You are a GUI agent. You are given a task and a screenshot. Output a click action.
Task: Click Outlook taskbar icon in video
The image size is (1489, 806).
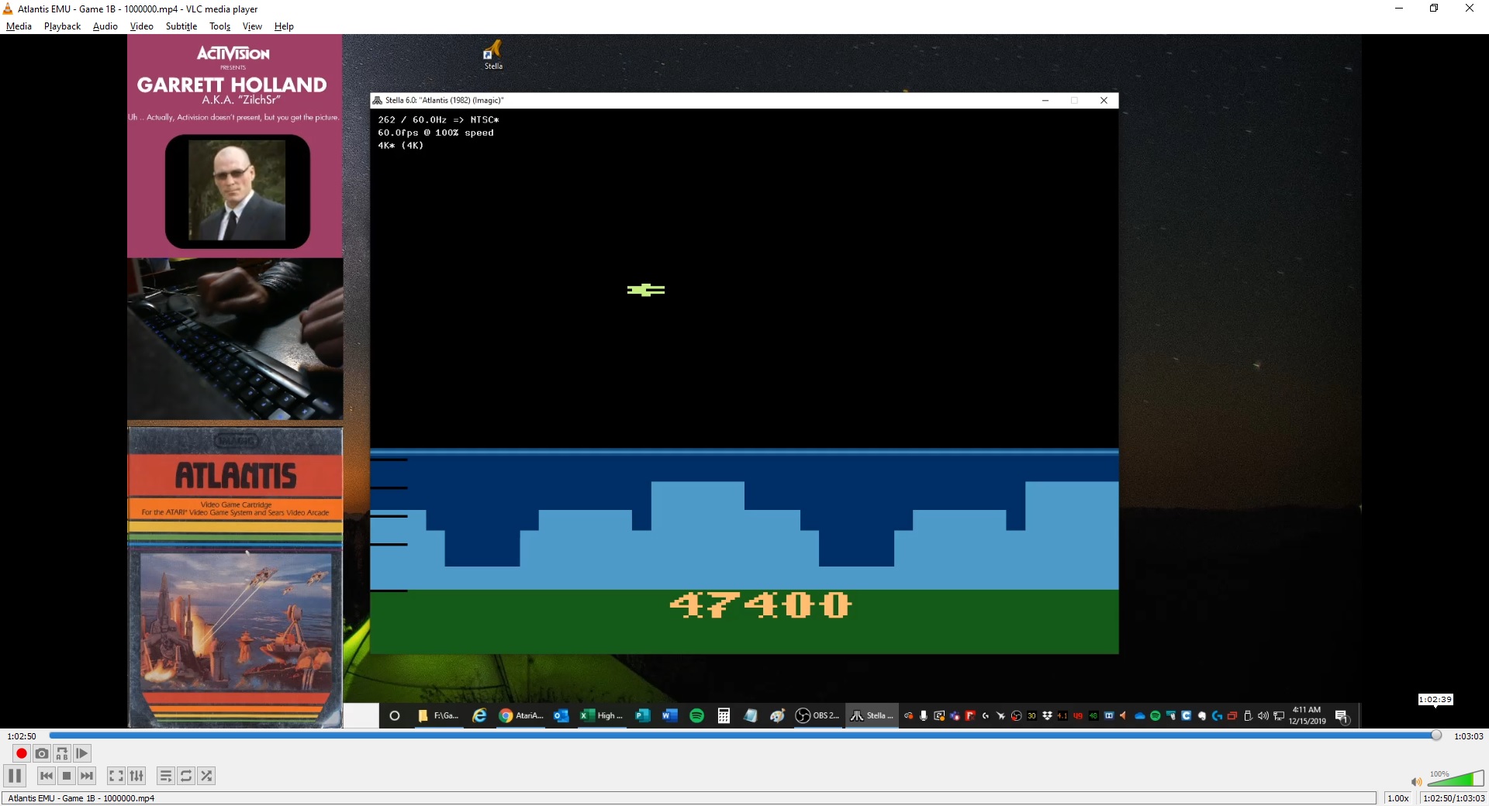[x=561, y=715]
